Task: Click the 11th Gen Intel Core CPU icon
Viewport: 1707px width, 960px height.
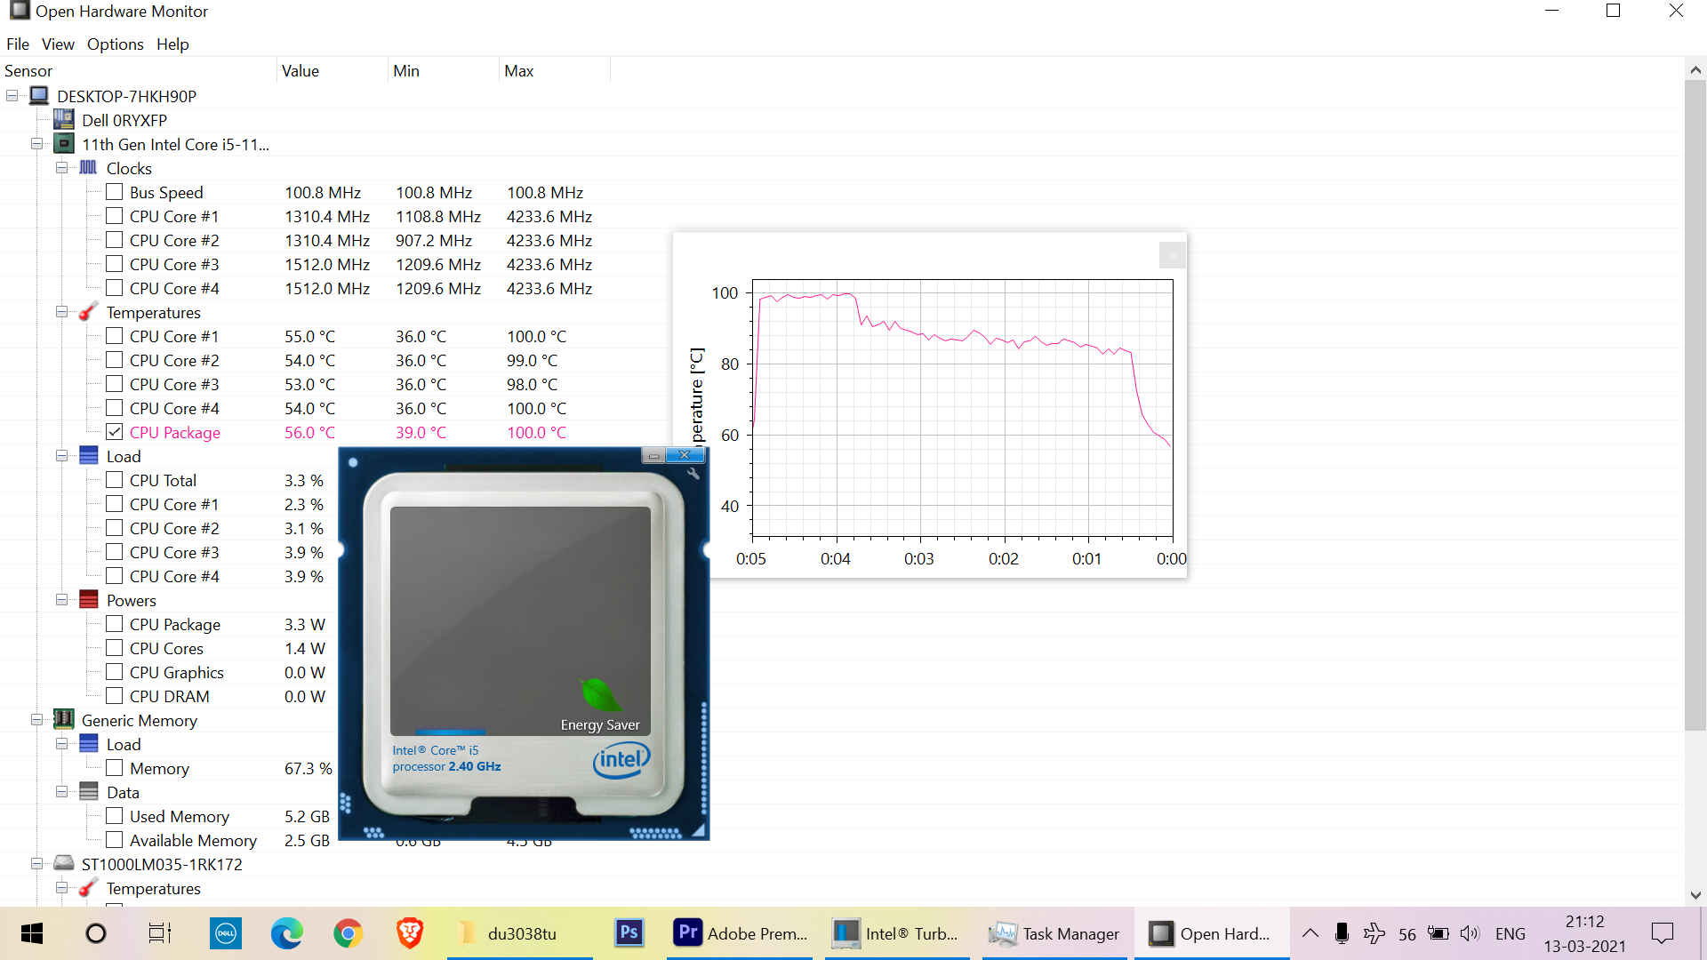Action: click(64, 143)
